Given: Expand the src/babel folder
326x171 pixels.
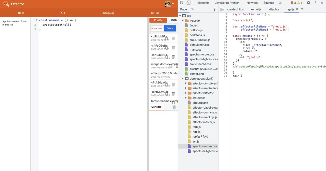Looking at the screenshot, I should coord(186,98).
